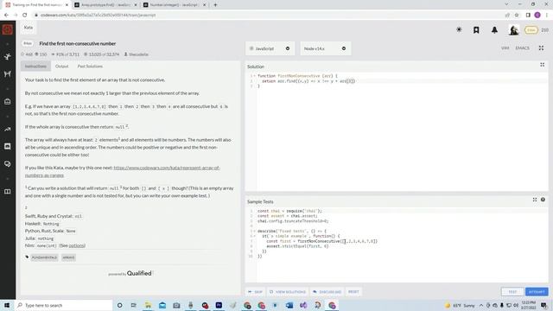Open Visual Studio from the taskbar
The height and width of the screenshot is (311, 553).
click(303, 305)
